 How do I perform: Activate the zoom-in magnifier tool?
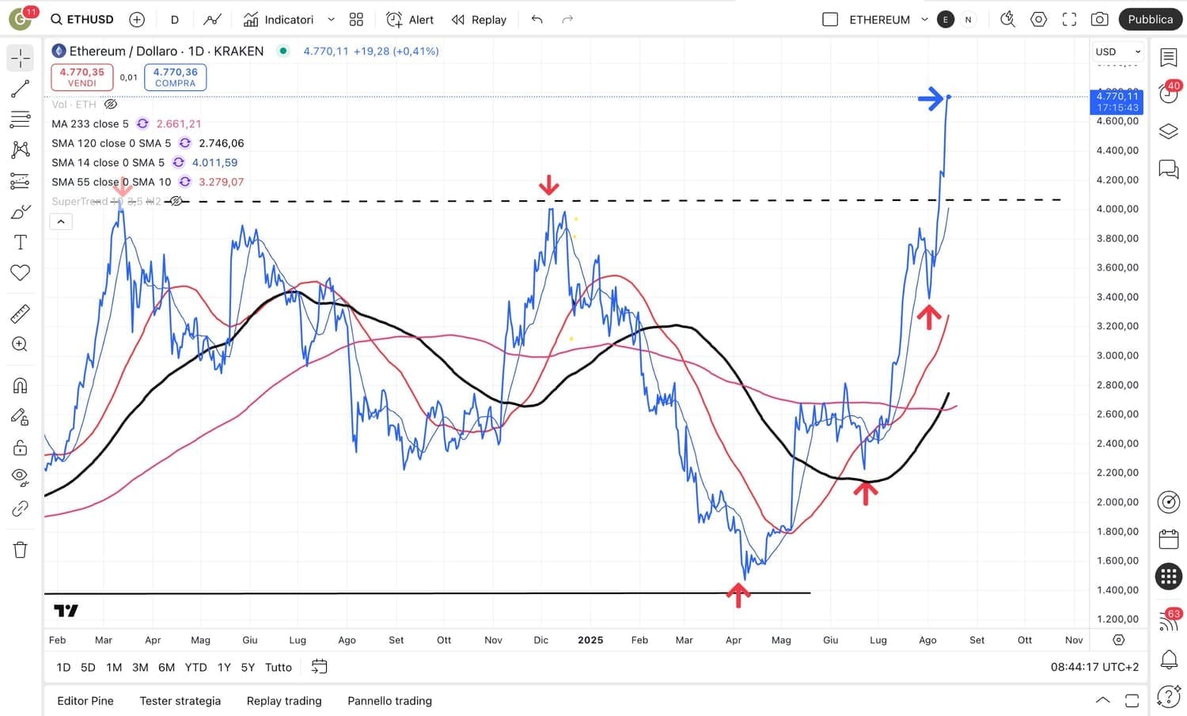pos(21,344)
